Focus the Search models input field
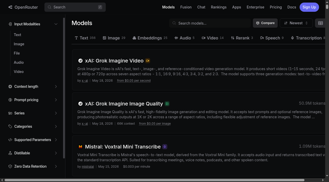Image resolution: width=329 pixels, height=182 pixels. pyautogui.click(x=210, y=23)
